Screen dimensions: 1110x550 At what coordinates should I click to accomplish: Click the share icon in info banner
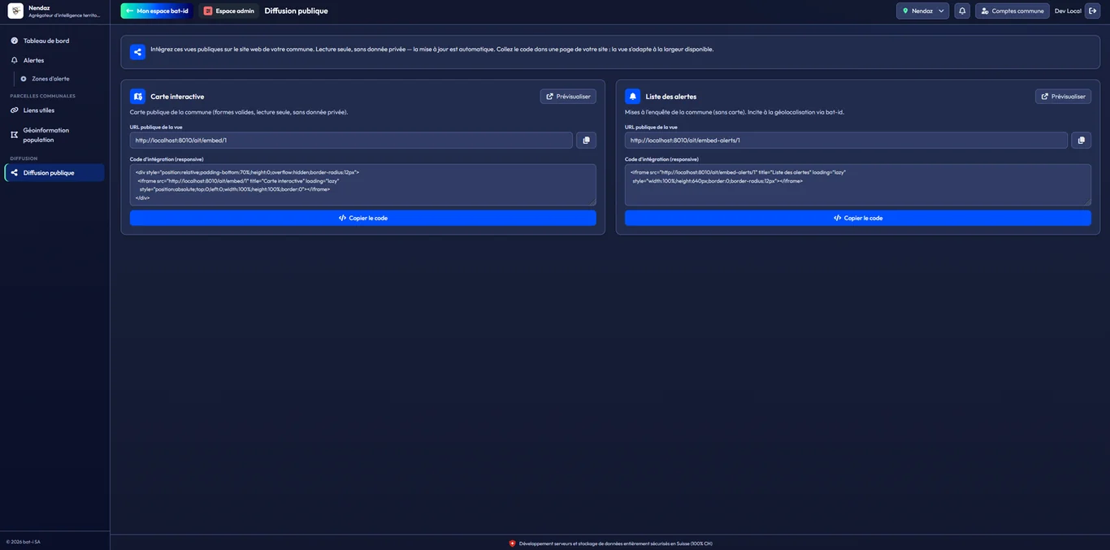(137, 52)
